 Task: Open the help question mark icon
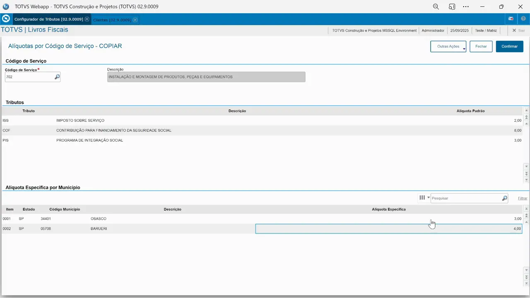tap(523, 19)
